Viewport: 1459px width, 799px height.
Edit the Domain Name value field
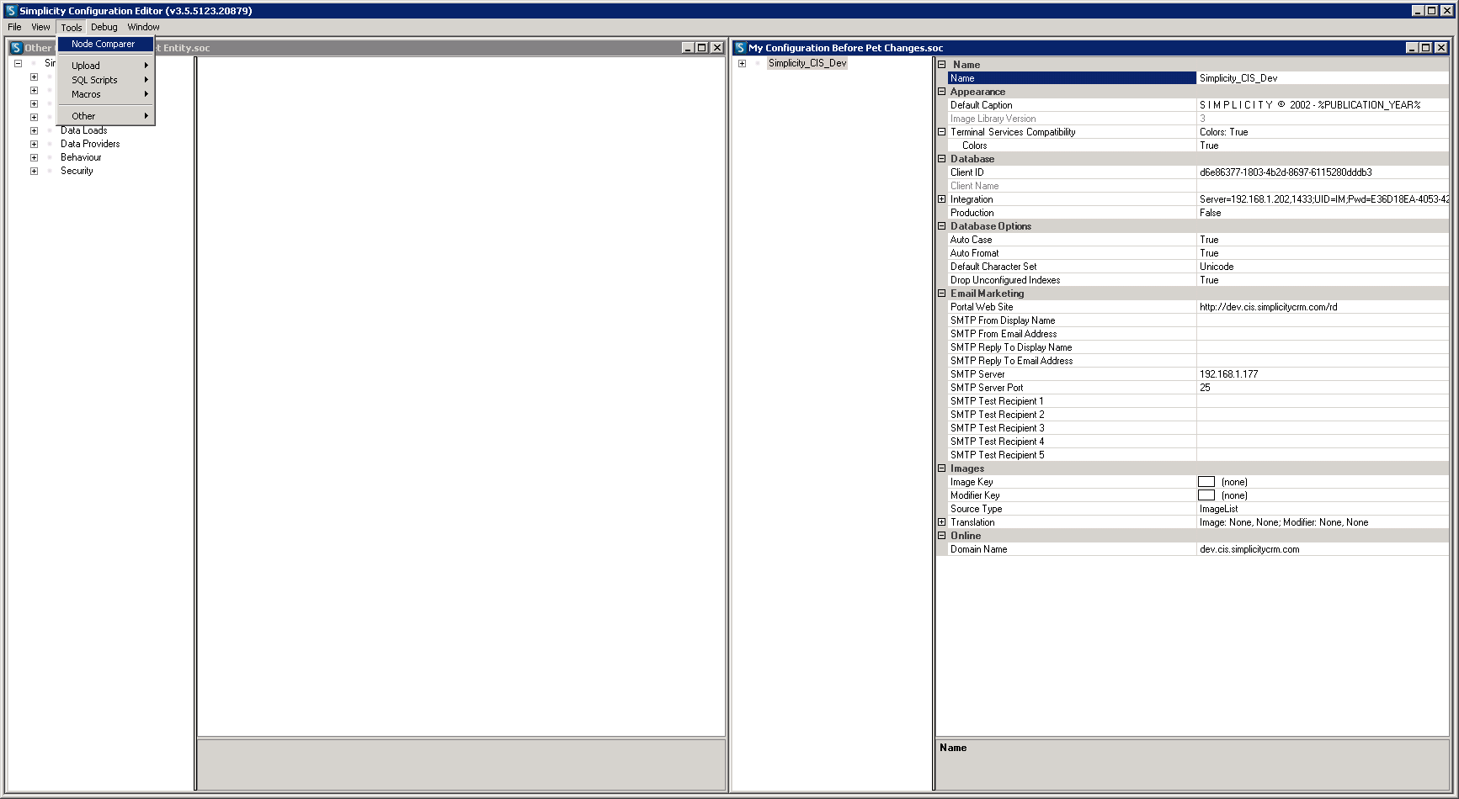pos(1323,549)
